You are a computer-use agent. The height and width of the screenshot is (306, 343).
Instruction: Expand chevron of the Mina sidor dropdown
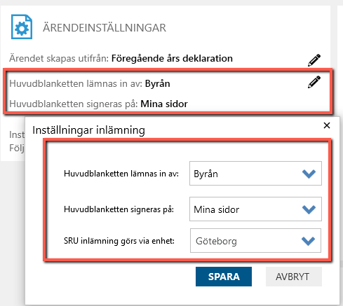tap(309, 209)
